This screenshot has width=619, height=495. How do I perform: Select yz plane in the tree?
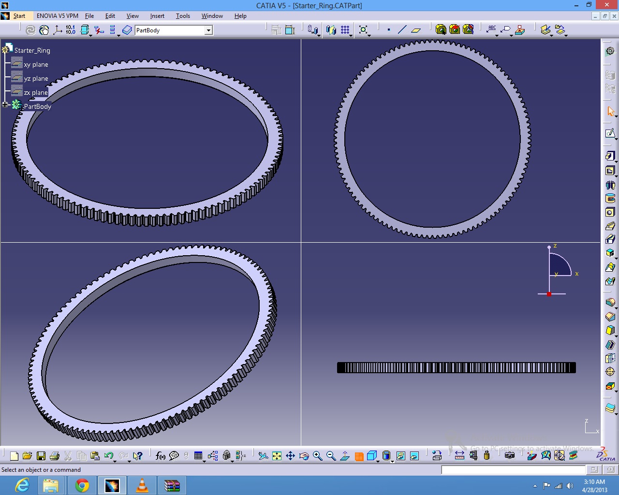point(36,78)
